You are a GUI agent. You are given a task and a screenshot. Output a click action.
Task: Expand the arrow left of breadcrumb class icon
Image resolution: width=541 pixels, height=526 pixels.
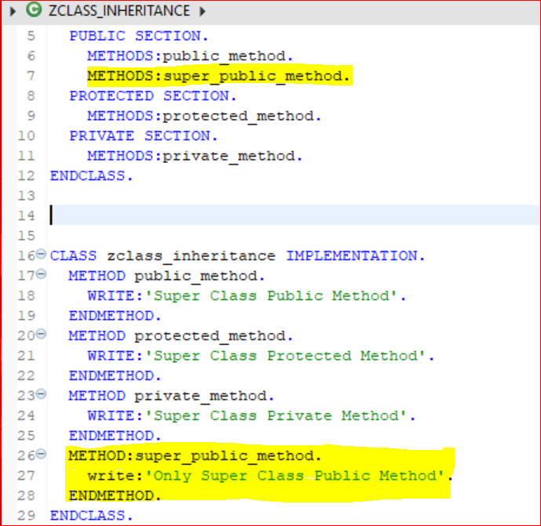tap(13, 12)
